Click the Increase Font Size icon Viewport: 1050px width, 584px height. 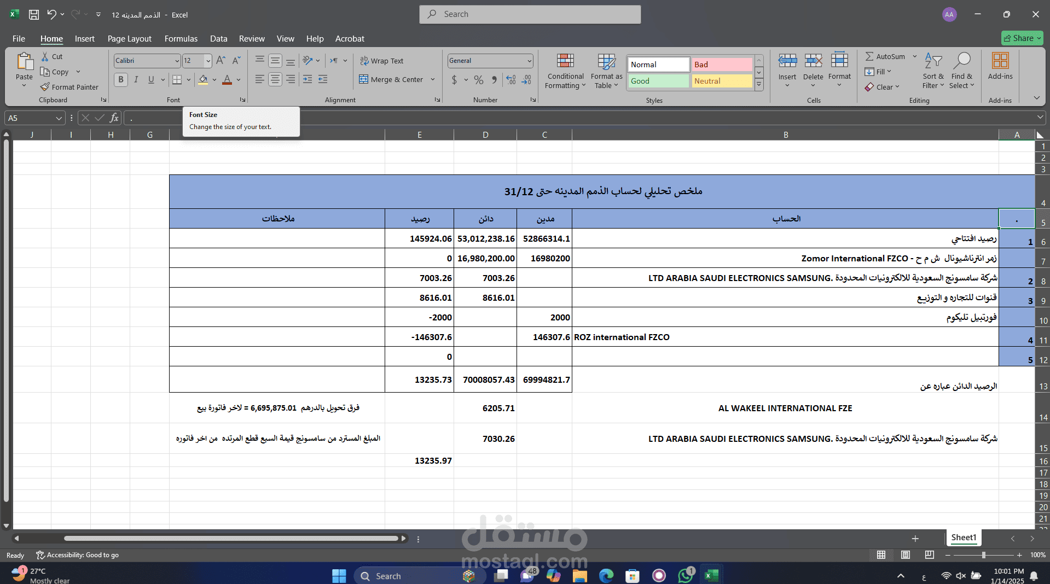[x=221, y=60]
